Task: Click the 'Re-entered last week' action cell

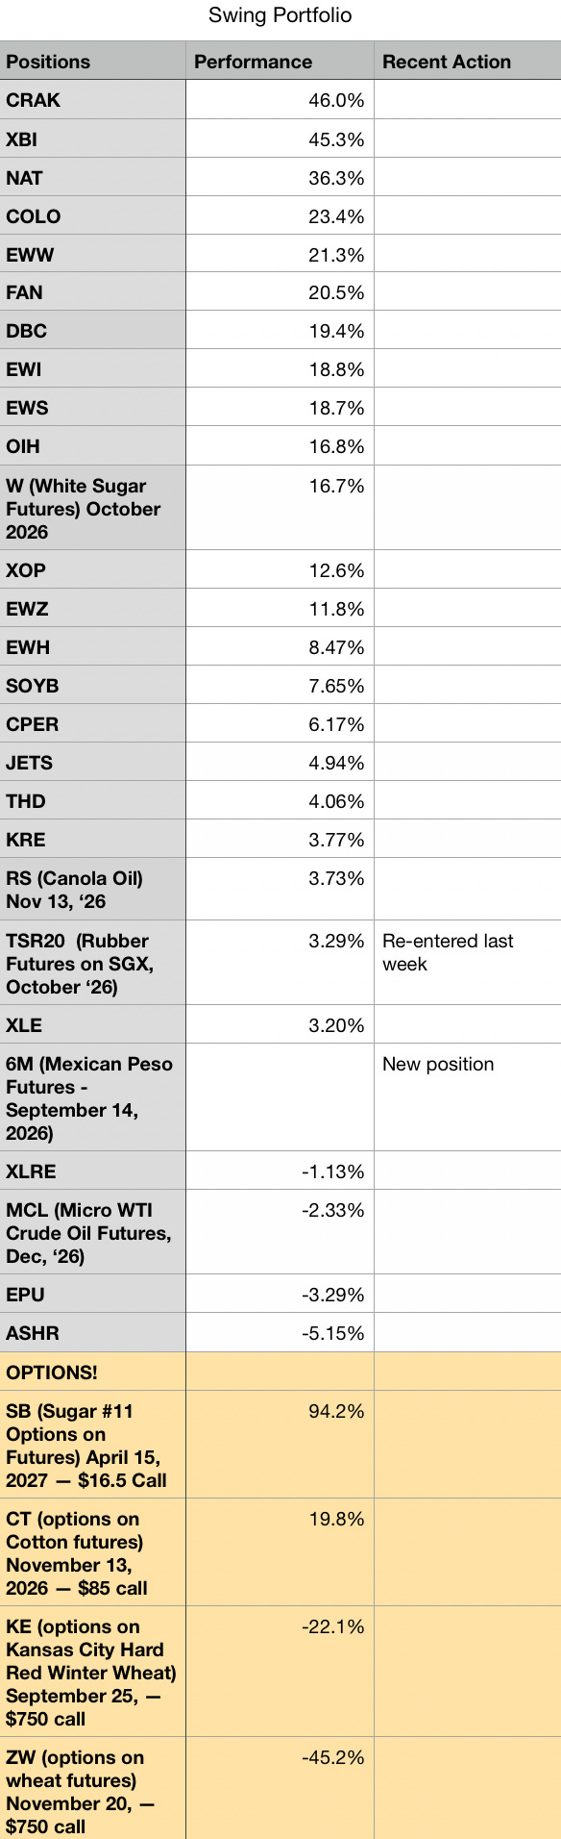Action: point(467,963)
